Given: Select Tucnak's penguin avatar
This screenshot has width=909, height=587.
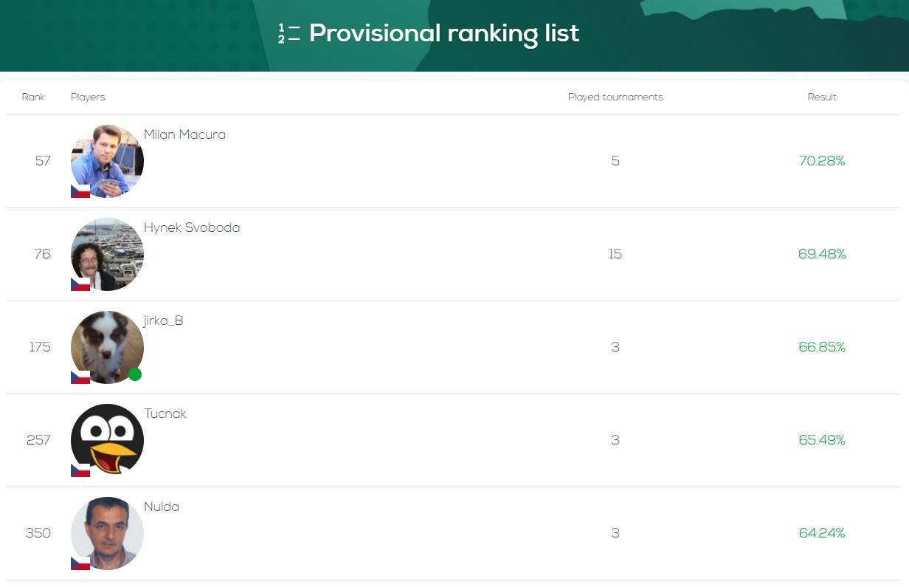Looking at the screenshot, I should click(x=107, y=440).
